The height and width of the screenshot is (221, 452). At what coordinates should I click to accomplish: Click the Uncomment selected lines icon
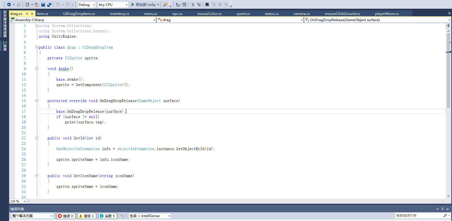point(199,4)
